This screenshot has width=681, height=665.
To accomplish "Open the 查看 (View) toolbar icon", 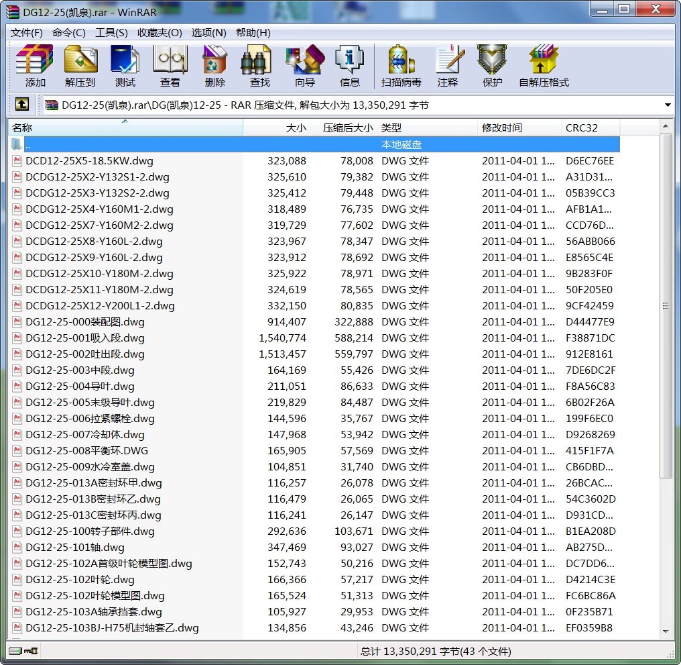I will click(170, 66).
